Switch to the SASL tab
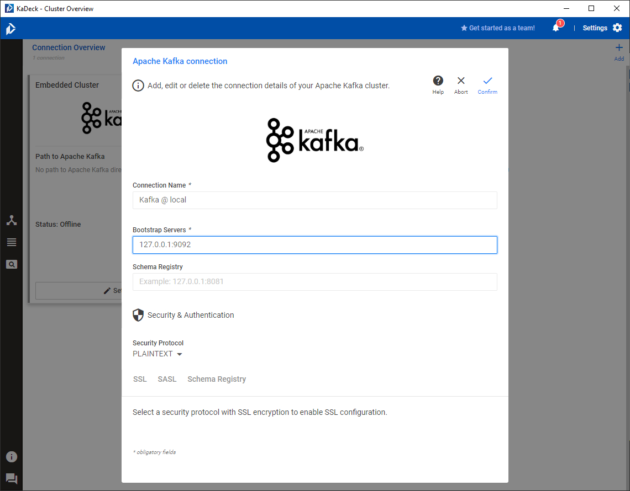 [167, 379]
